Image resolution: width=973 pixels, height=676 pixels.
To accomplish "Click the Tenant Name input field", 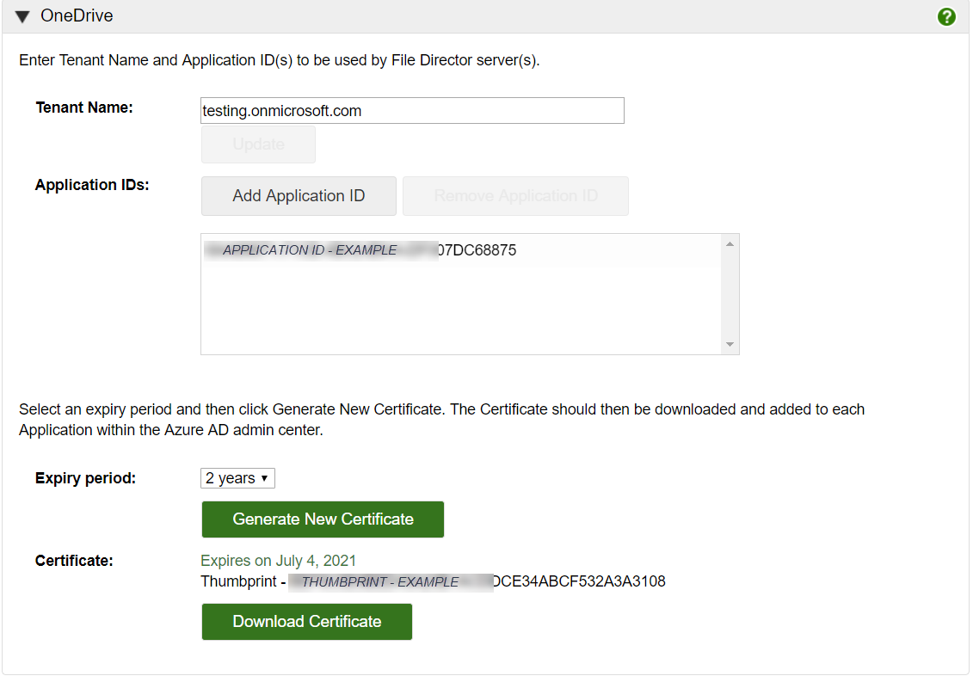I will point(411,111).
